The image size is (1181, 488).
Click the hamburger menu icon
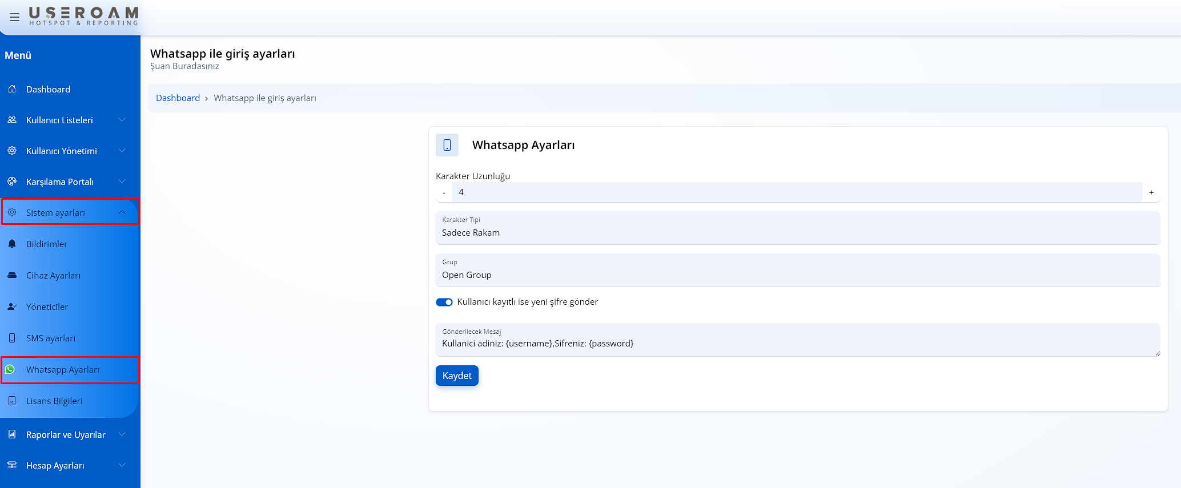(15, 17)
